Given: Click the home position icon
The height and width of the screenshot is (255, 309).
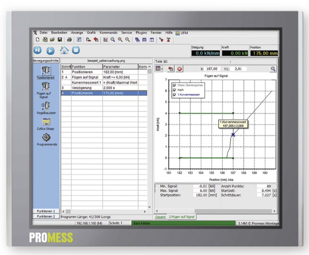Looking at the screenshot, I should [x=64, y=50].
